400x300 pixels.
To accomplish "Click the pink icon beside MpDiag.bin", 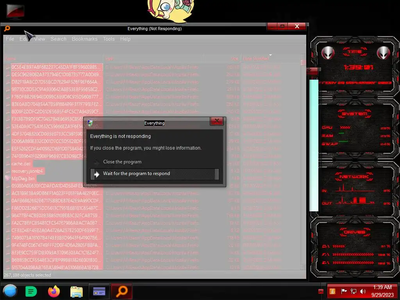I will point(7,178).
